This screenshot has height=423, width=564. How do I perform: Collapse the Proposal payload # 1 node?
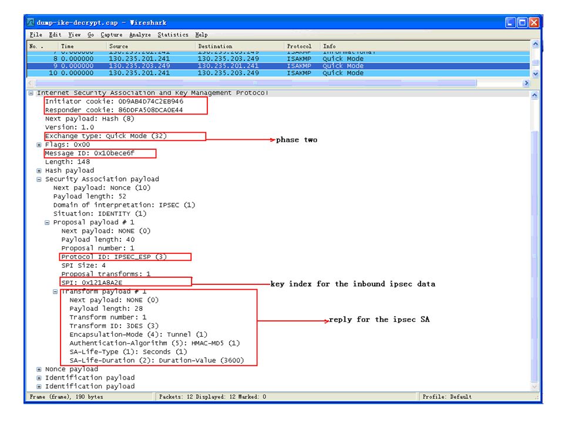(47, 222)
